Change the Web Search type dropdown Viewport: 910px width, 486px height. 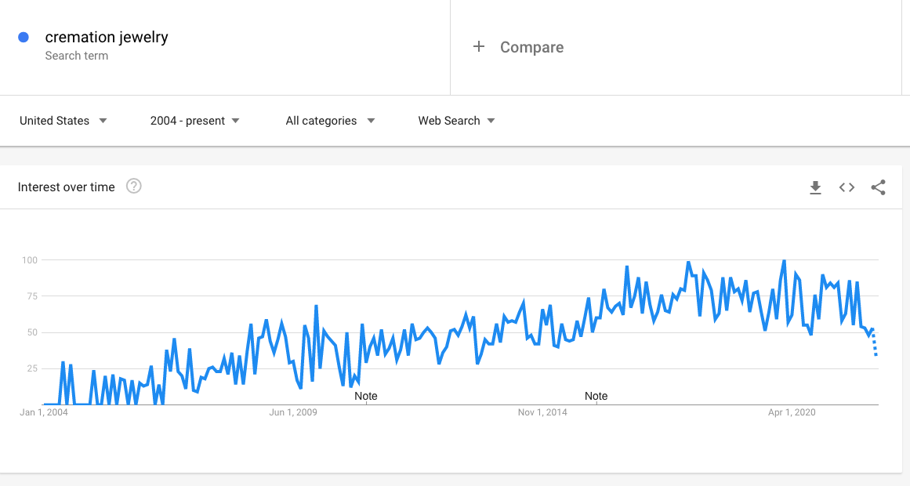tap(456, 121)
